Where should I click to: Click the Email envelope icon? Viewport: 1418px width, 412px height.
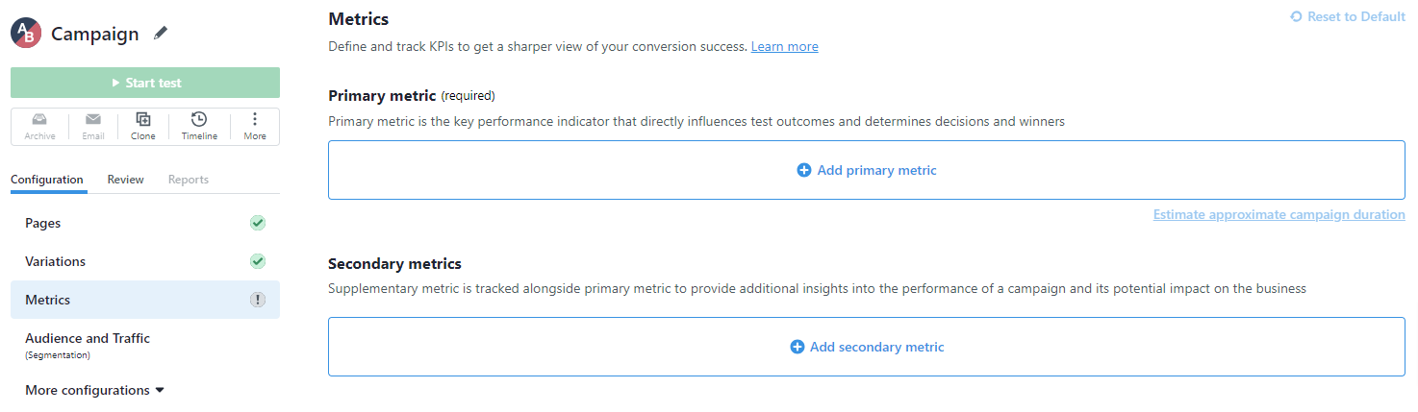click(93, 119)
